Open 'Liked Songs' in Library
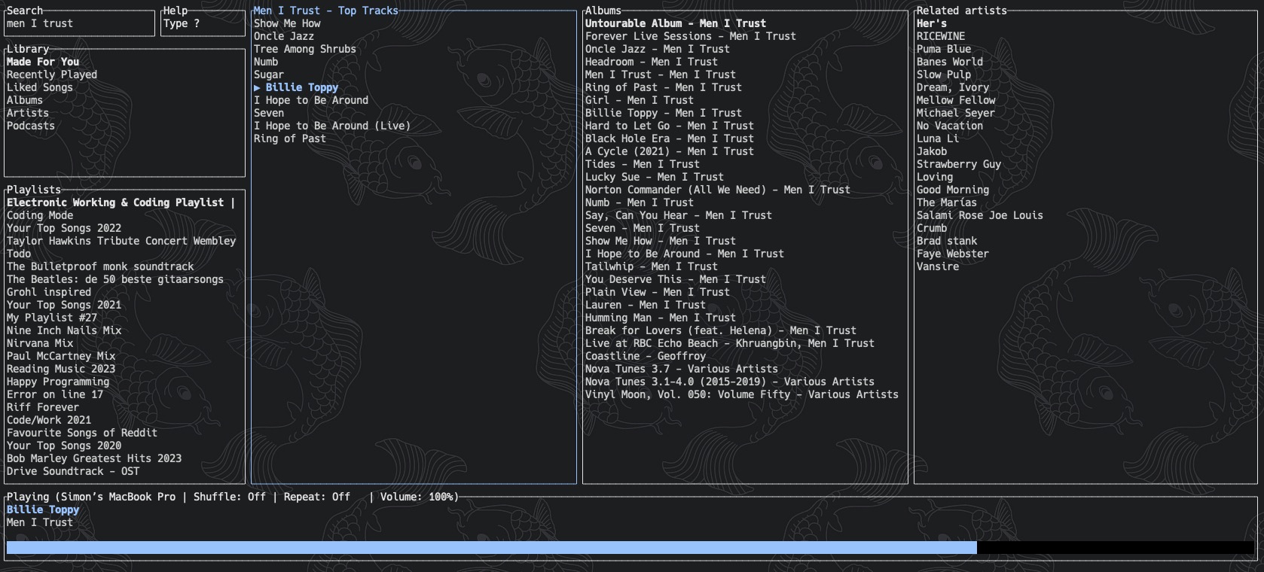1264x572 pixels. point(40,87)
